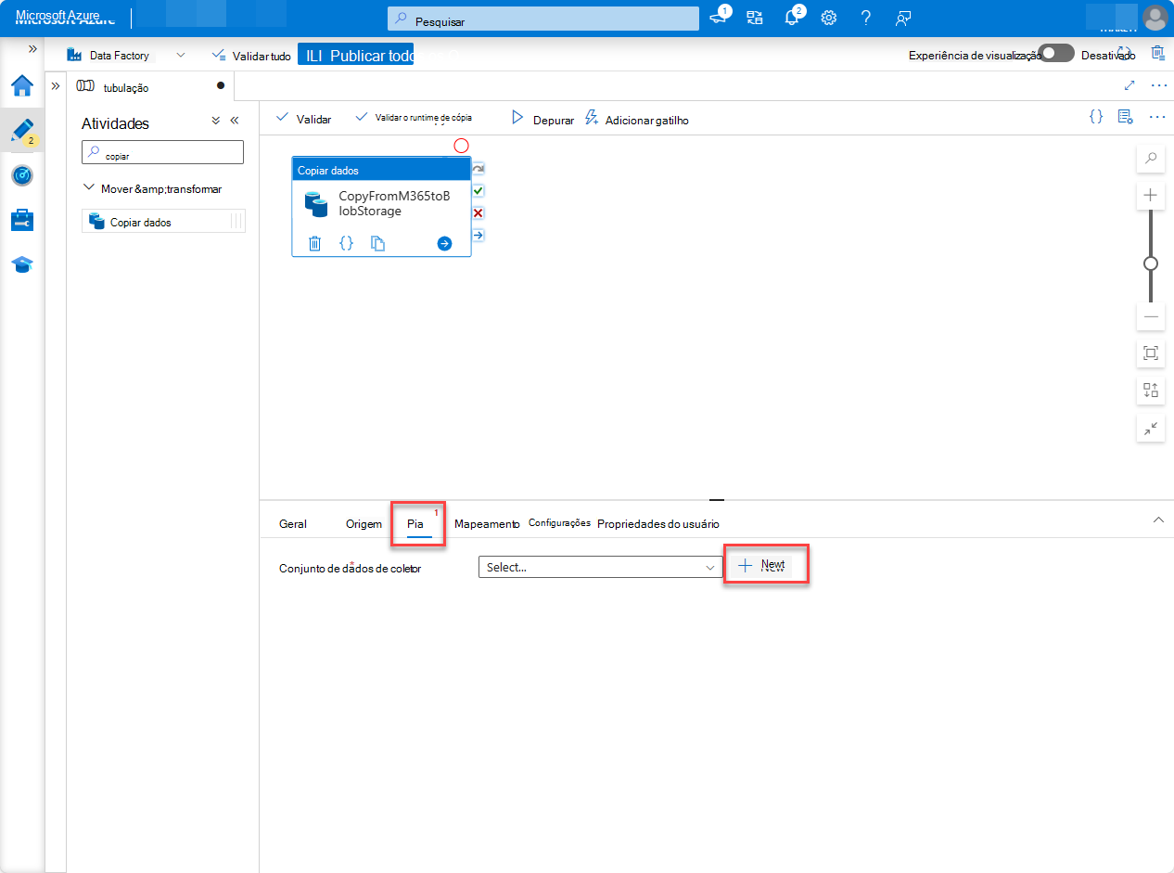
Task: Open Azure notifications bell icon
Action: click(x=791, y=17)
